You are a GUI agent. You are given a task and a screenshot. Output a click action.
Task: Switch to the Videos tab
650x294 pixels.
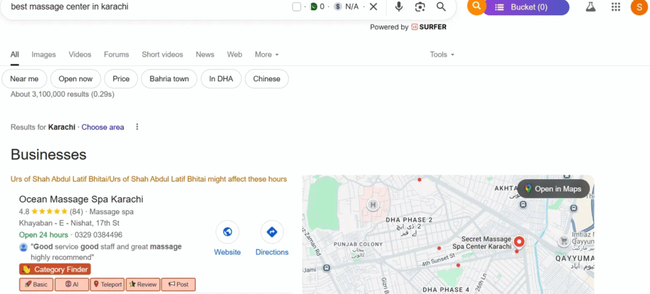click(x=80, y=55)
